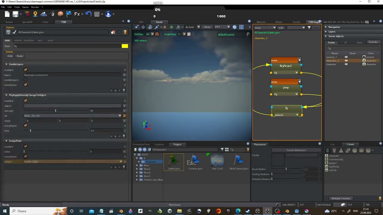Click the Exclude... button
This screenshot has height=215, width=383.
point(374,42)
